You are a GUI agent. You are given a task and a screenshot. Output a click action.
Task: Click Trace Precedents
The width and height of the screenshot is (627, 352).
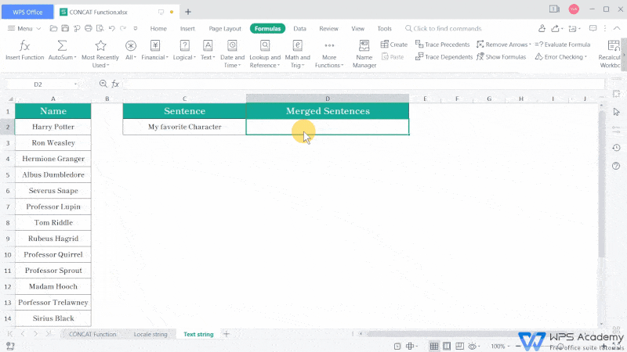pyautogui.click(x=442, y=45)
